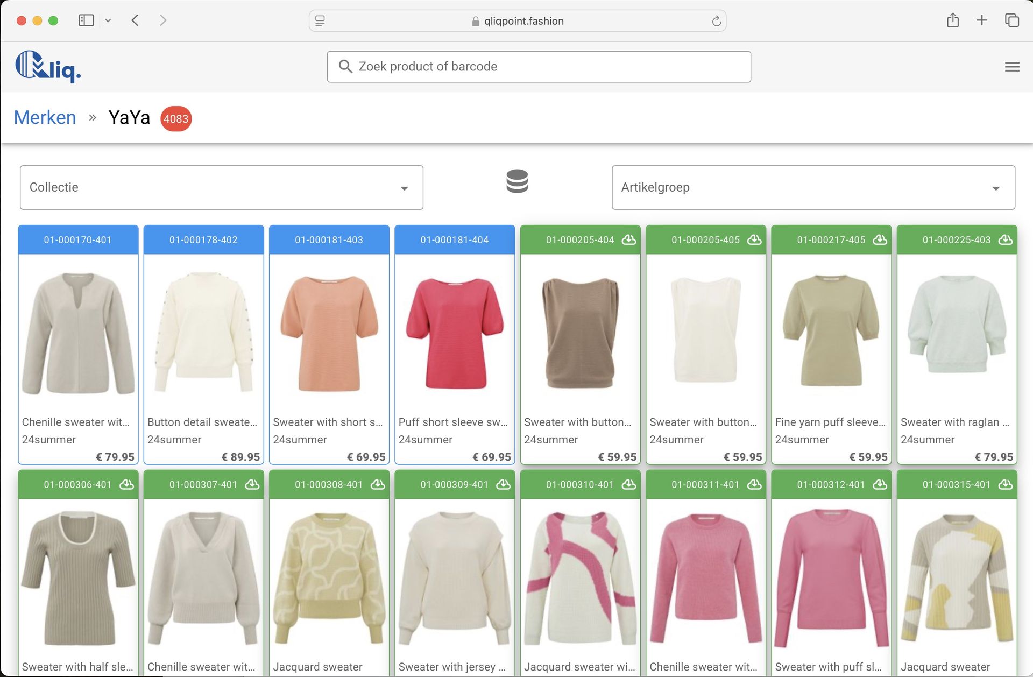Click cloud download icon on card 01-000306-401

click(126, 484)
